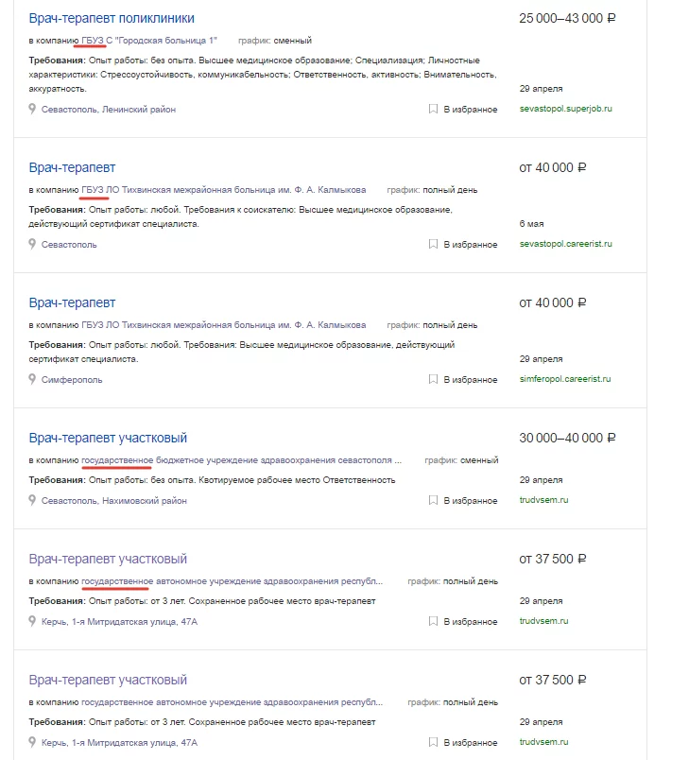Select the "Севастополь, Ленинский район" location link
The image size is (689, 760).
(109, 110)
